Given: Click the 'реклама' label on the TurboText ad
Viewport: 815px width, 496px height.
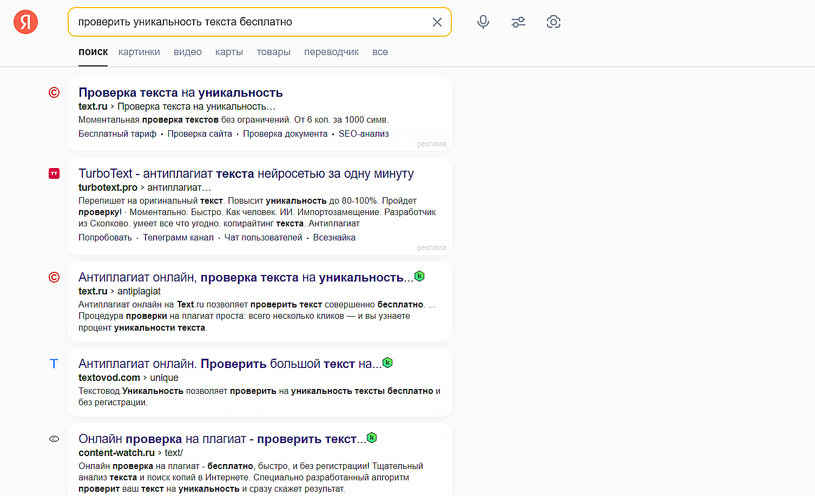Looking at the screenshot, I should (432, 248).
